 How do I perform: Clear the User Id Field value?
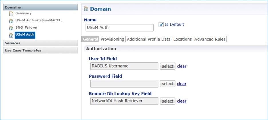(182, 66)
